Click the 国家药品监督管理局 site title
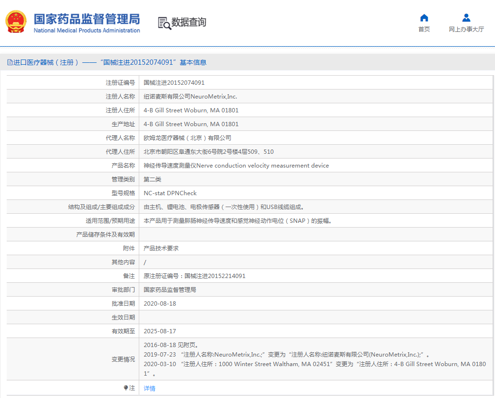 [x=86, y=19]
